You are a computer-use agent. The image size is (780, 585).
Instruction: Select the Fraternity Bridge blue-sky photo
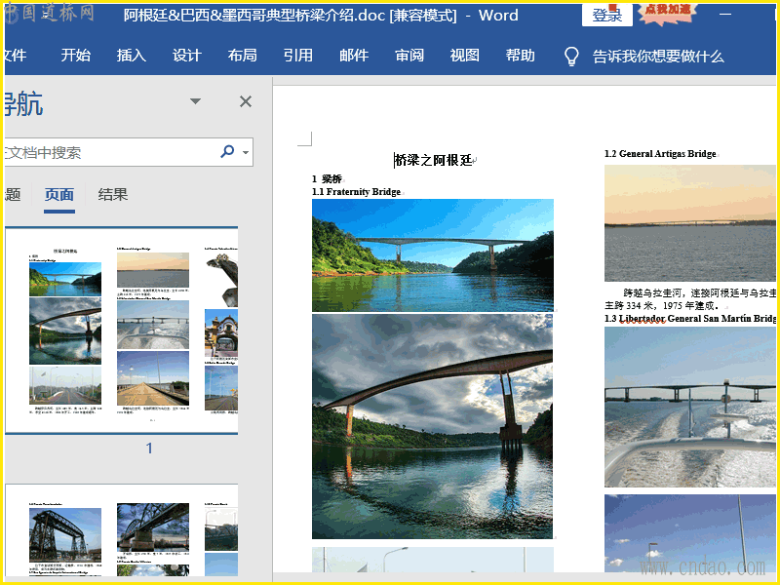tap(433, 255)
